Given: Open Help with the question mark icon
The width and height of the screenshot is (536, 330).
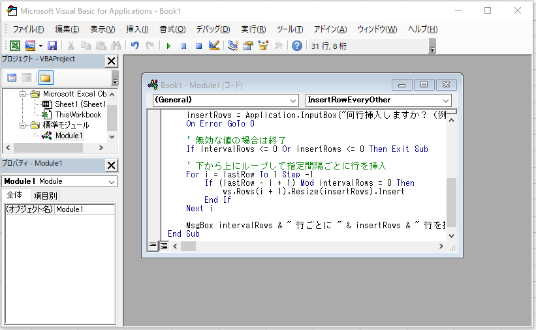Looking at the screenshot, I should [297, 46].
